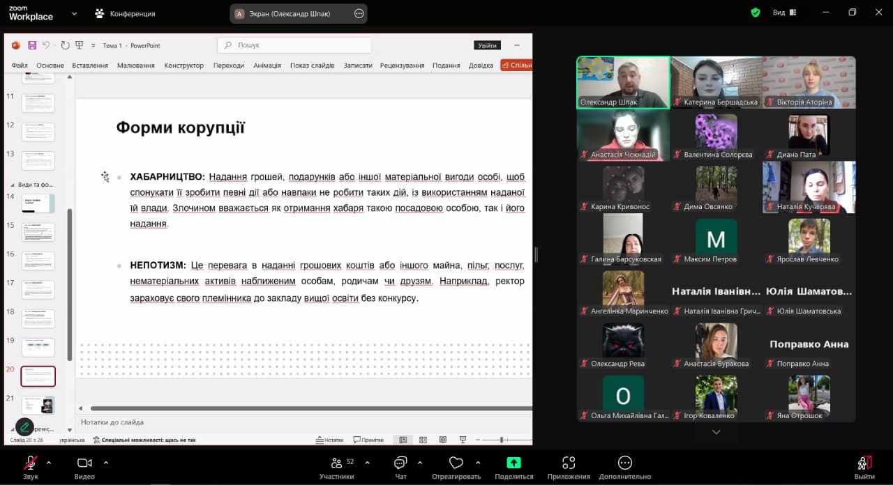
Task: Click the green security shield icon
Action: coord(755,13)
